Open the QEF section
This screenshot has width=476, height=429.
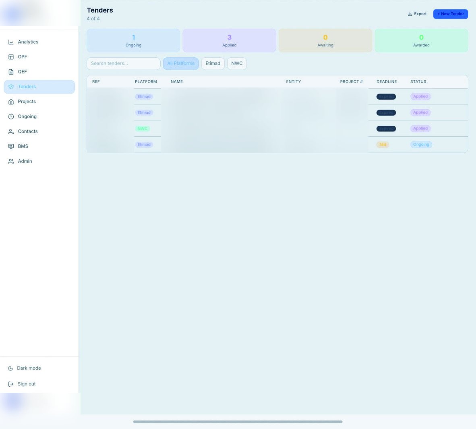click(39, 72)
